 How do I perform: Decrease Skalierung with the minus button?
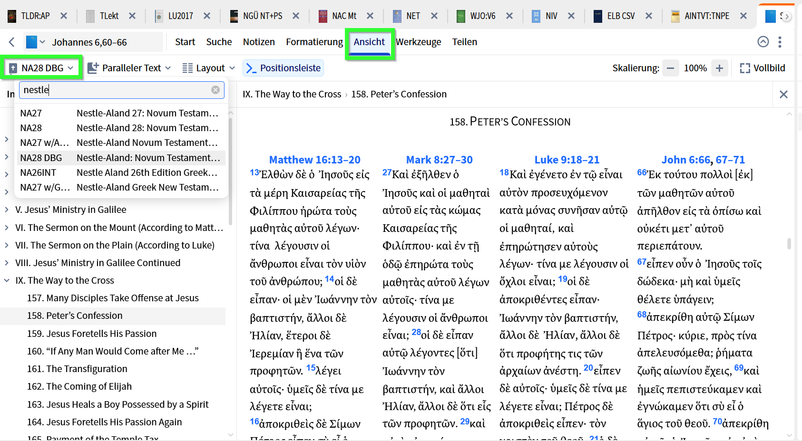tap(670, 68)
